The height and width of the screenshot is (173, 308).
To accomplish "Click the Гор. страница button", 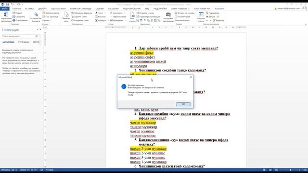I will click(50, 17).
